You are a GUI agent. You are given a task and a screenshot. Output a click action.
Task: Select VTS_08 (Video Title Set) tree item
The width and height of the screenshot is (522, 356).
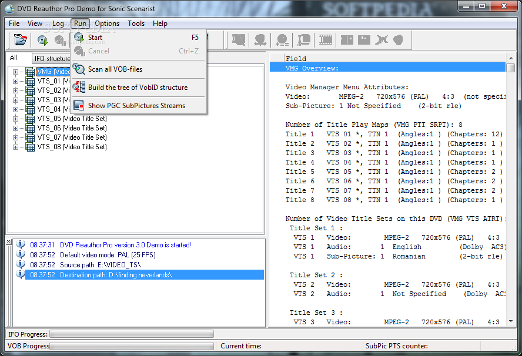pyautogui.click(x=72, y=147)
